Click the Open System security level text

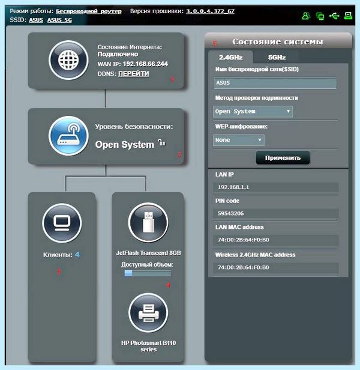tap(124, 144)
